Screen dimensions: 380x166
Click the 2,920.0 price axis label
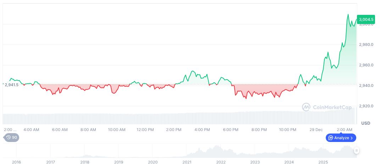[367, 106]
